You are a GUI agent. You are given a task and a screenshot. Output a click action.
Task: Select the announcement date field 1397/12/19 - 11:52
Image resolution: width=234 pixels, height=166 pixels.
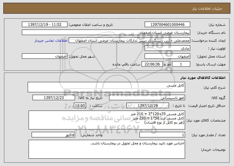tap(45, 24)
